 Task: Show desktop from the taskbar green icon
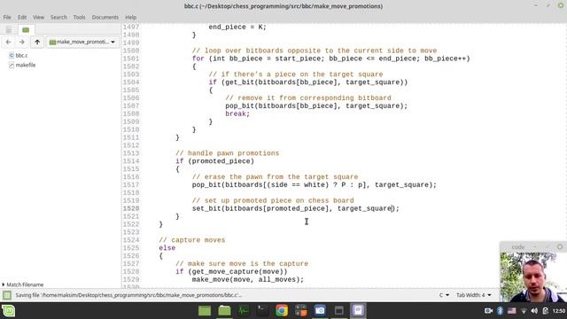point(205,311)
